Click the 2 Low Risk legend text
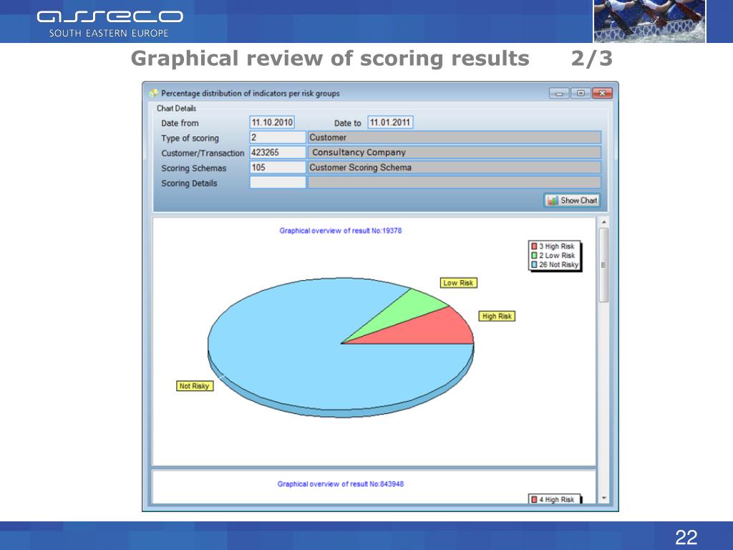The height and width of the screenshot is (550, 733). [557, 256]
